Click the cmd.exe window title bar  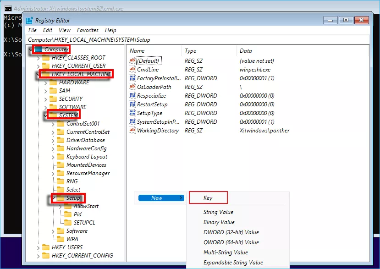[190, 8]
